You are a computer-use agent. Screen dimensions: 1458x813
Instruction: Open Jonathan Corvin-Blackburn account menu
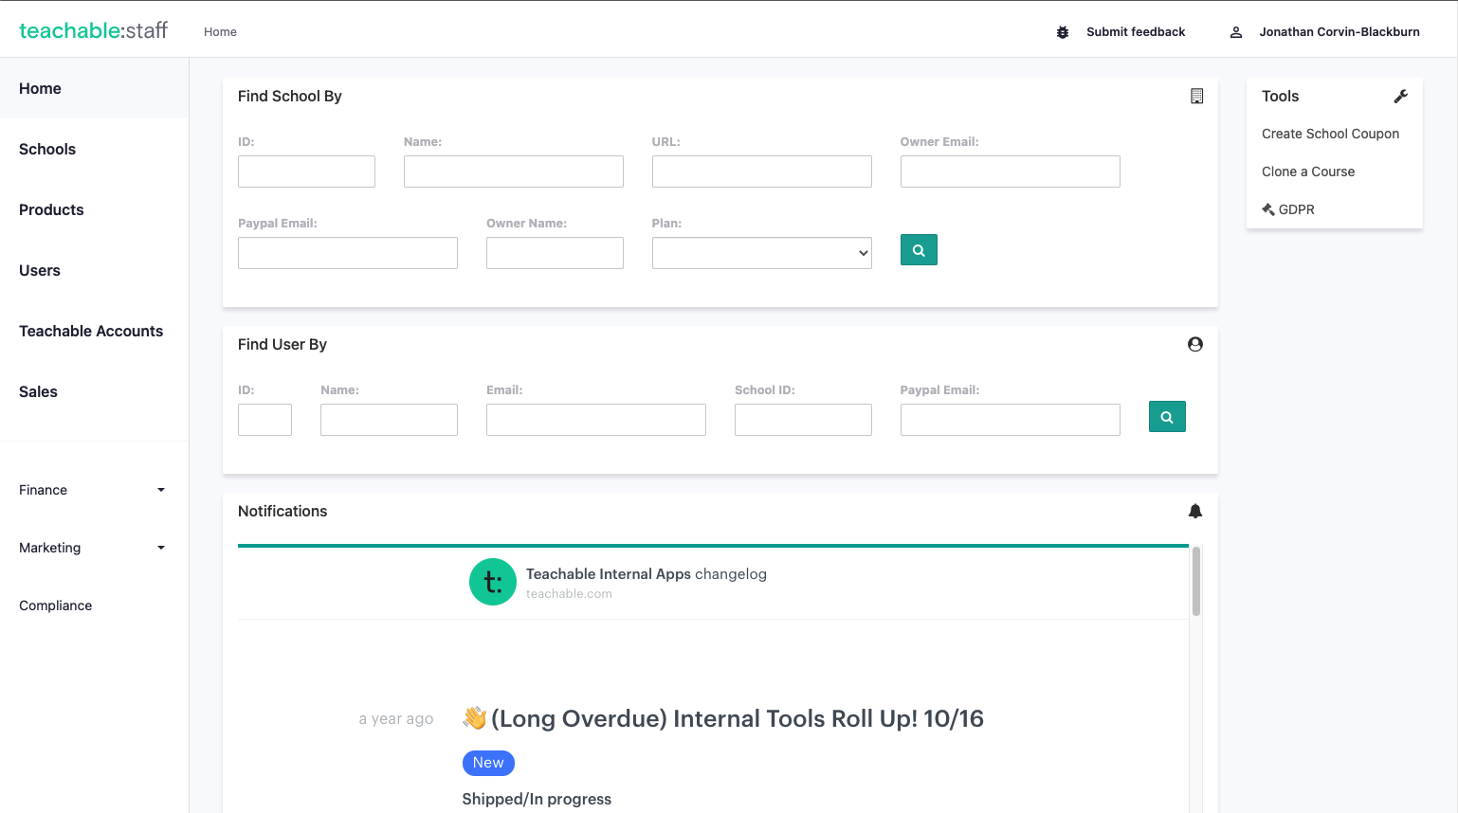click(x=1340, y=32)
